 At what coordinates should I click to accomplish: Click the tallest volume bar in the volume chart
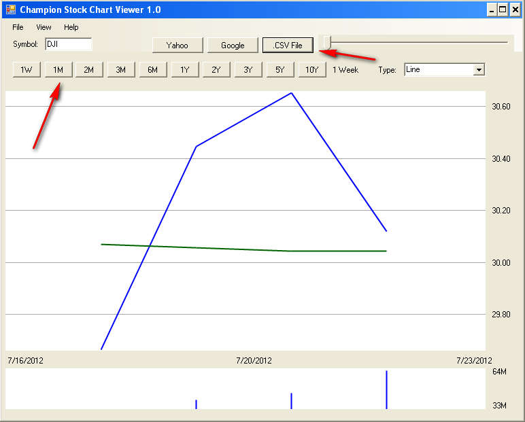[386, 389]
